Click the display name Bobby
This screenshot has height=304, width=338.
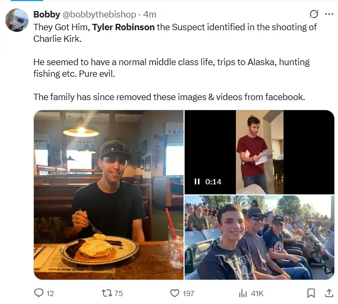point(47,14)
